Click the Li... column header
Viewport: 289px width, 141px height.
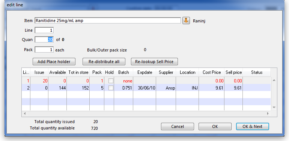click(x=26, y=72)
